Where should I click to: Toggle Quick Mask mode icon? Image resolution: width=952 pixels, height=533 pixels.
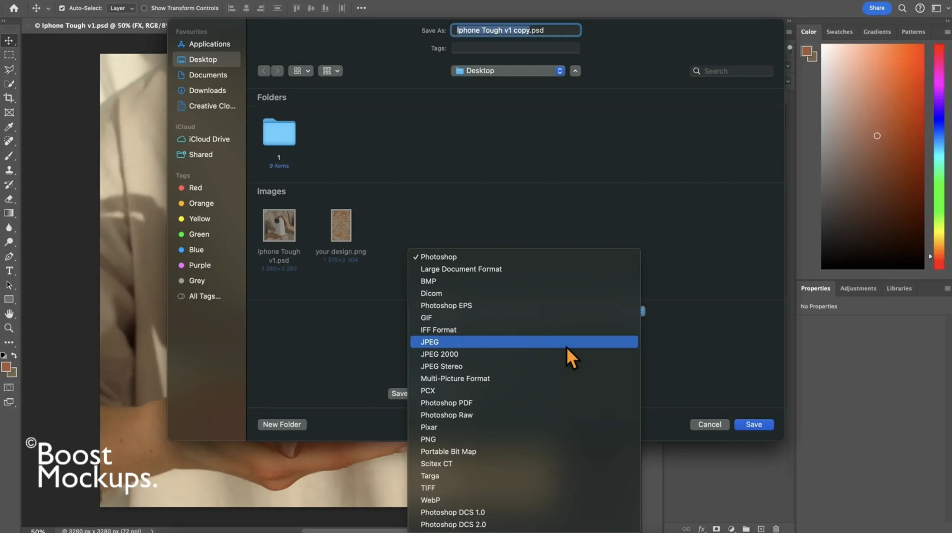point(9,388)
